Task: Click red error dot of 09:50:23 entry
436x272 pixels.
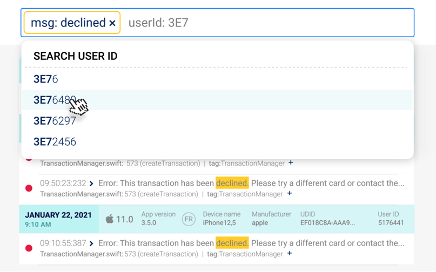Action: tap(29, 188)
